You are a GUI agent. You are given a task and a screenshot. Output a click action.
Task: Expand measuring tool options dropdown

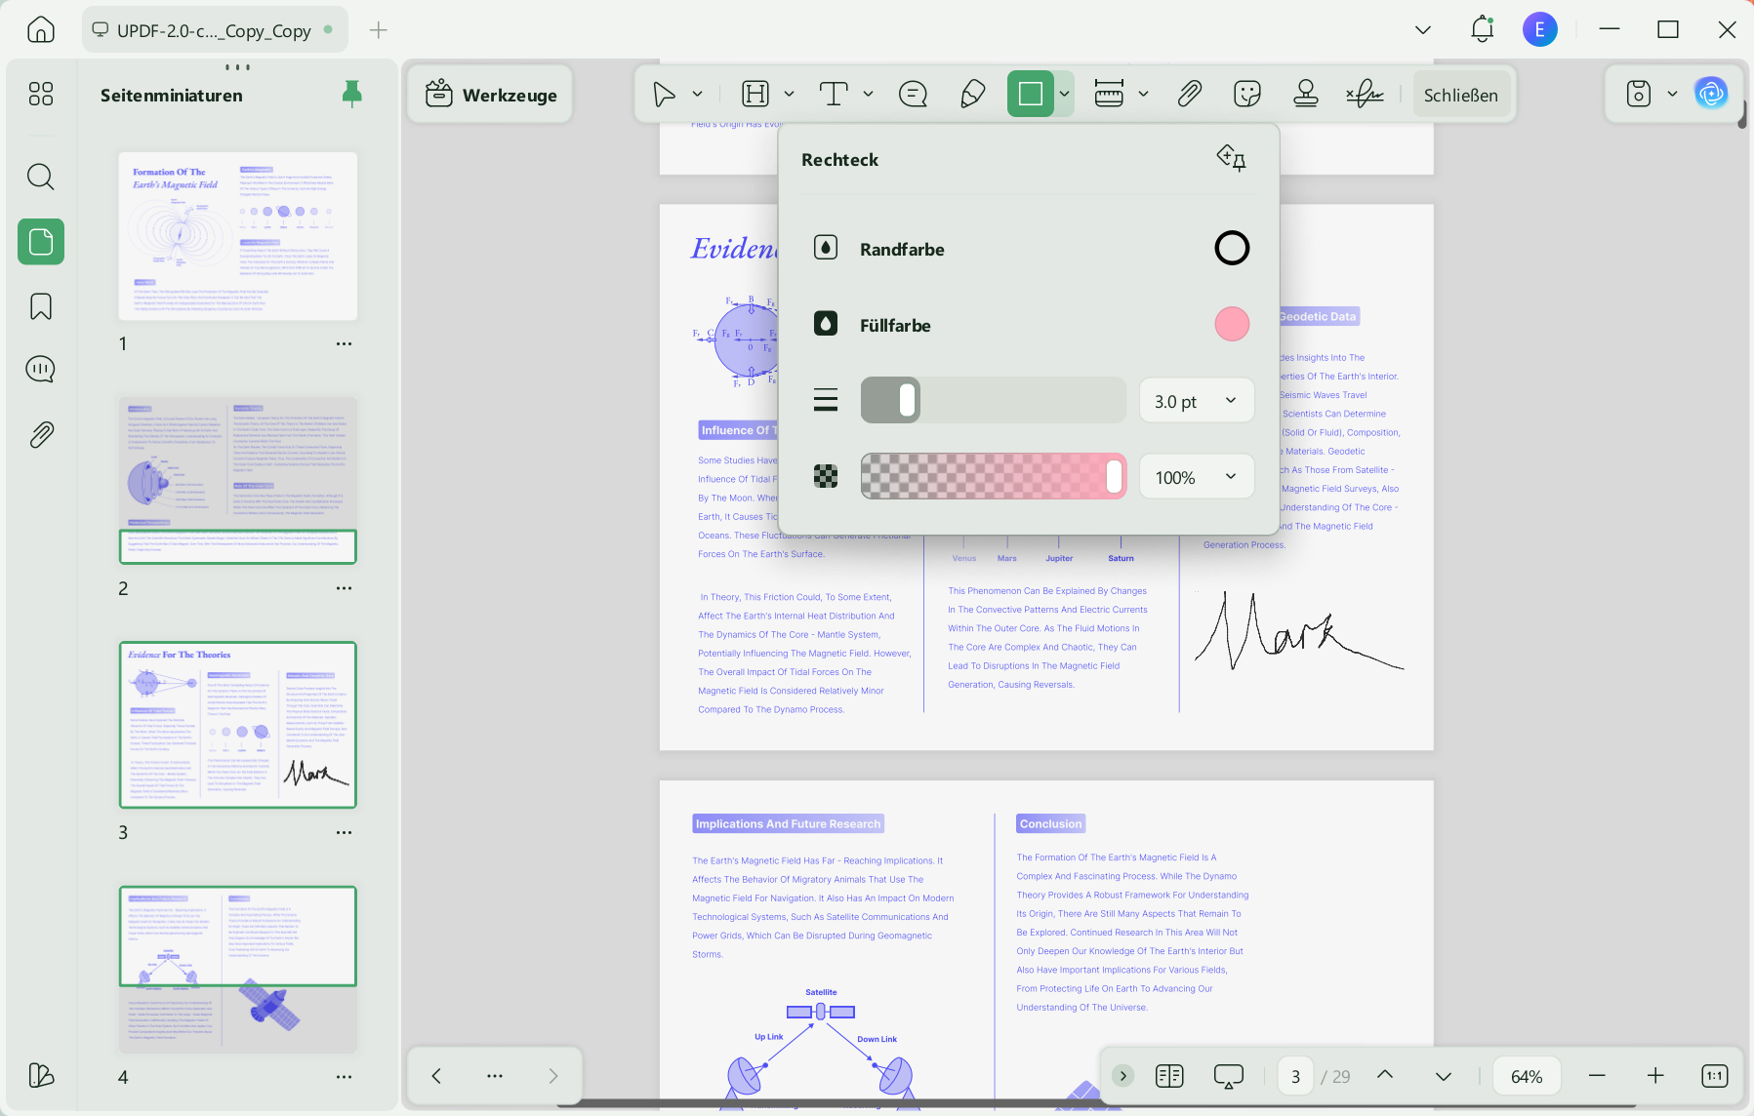pos(1143,94)
